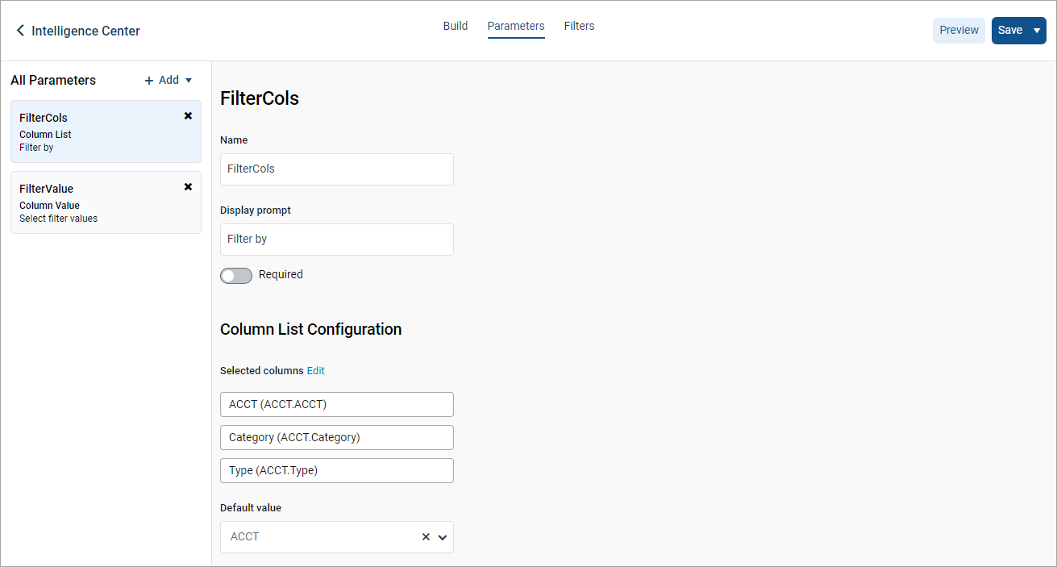1057x567 pixels.
Task: Switch to the Build tab
Action: tap(456, 26)
